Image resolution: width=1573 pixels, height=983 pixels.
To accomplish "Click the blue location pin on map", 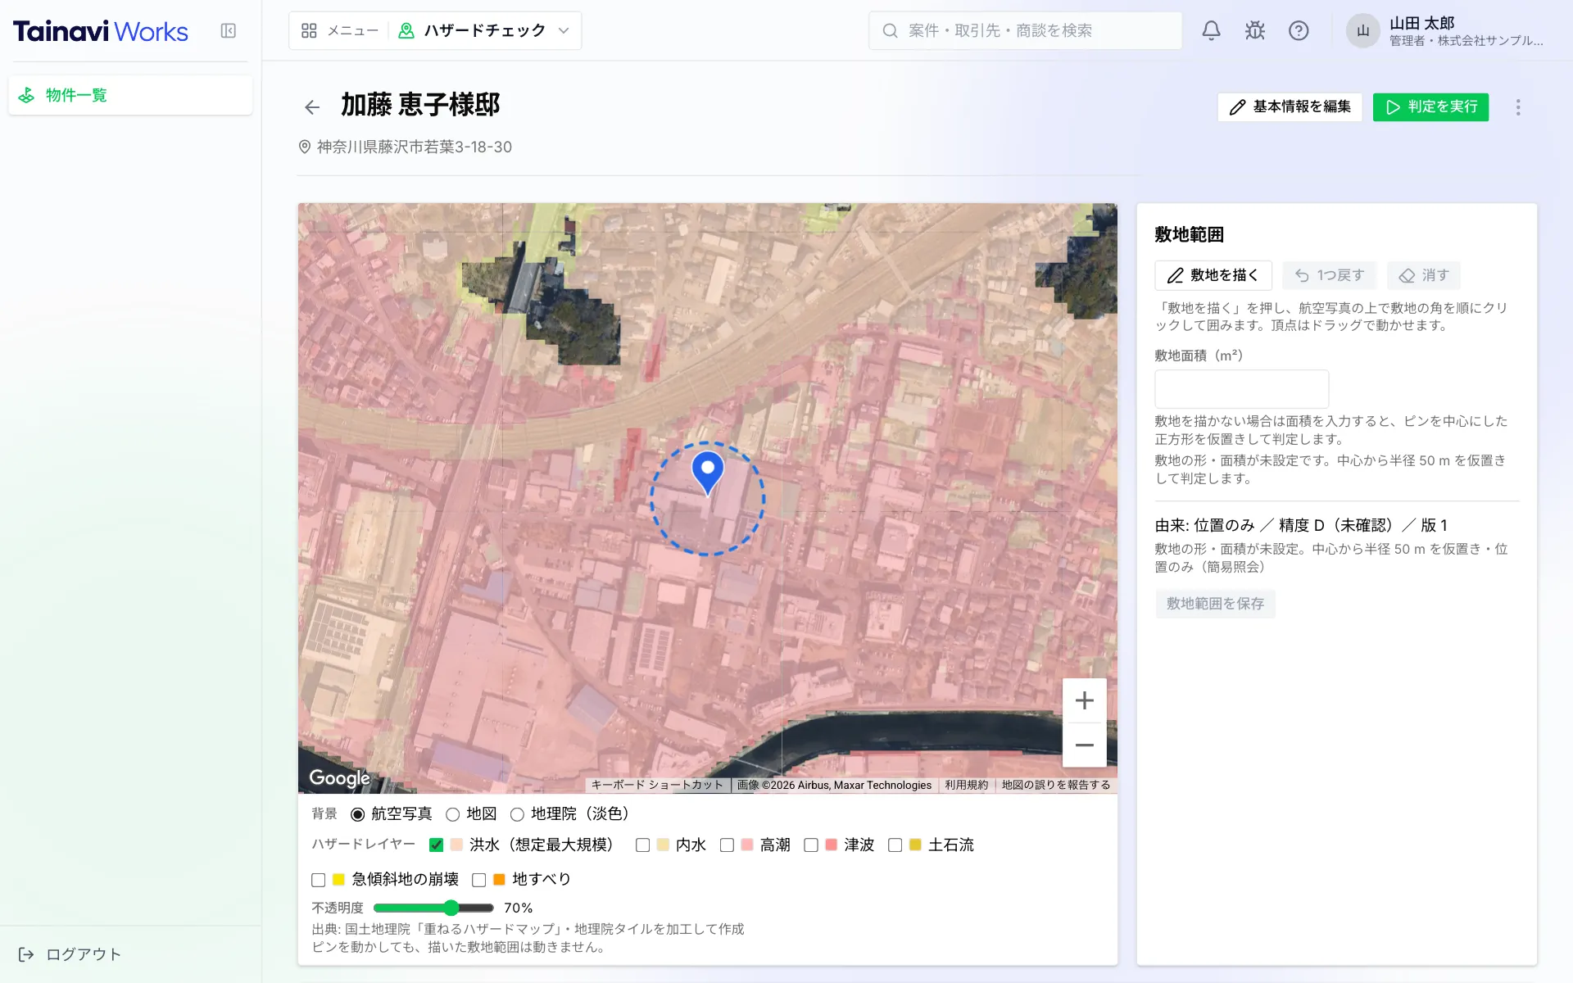I will (708, 473).
